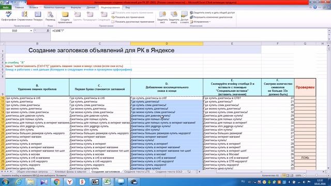Open Internet Explorer from the taskbar

pyautogui.click(x=19, y=182)
